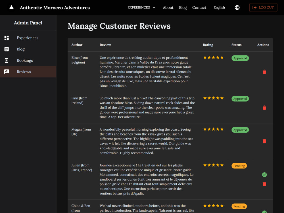Delete Megan's review with trash icon
The height and width of the screenshot is (213, 284).
[x=264, y=141]
